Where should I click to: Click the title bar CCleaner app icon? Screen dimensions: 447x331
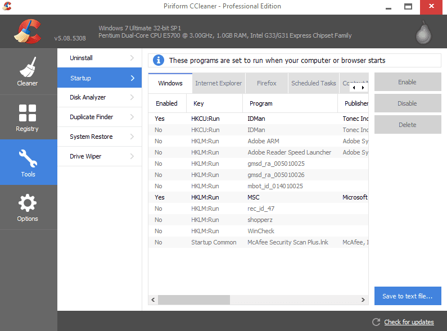click(x=7, y=6)
